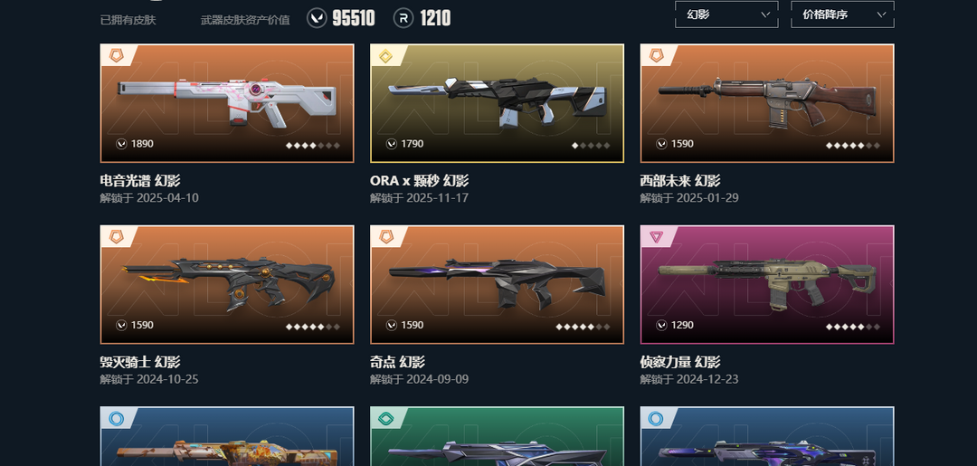
Task: Click the VP currency icon beside 95510
Action: click(x=317, y=18)
